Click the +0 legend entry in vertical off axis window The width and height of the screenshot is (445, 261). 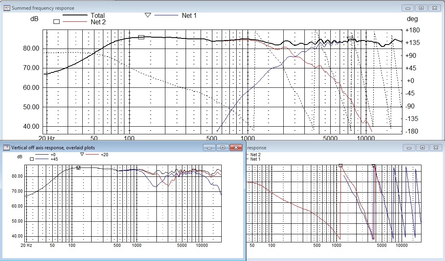tap(53, 155)
